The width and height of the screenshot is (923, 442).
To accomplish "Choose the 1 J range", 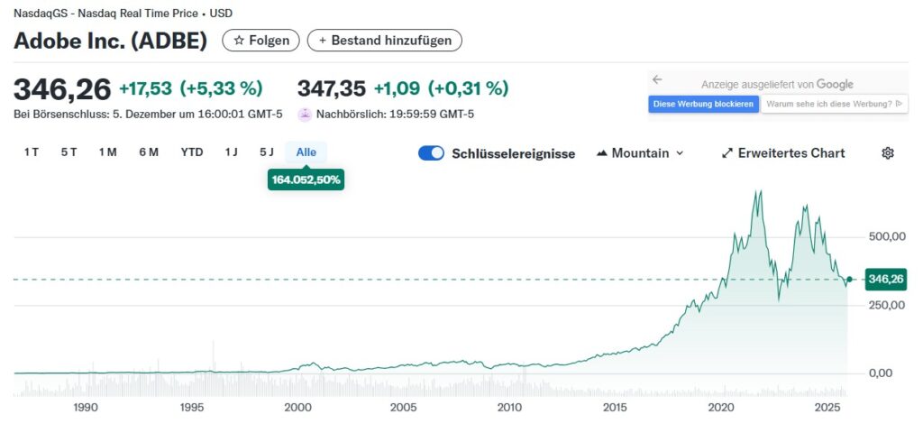I will click(232, 152).
